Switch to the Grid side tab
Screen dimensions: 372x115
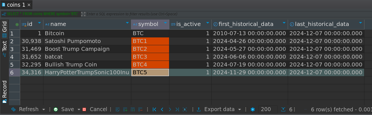4,29
